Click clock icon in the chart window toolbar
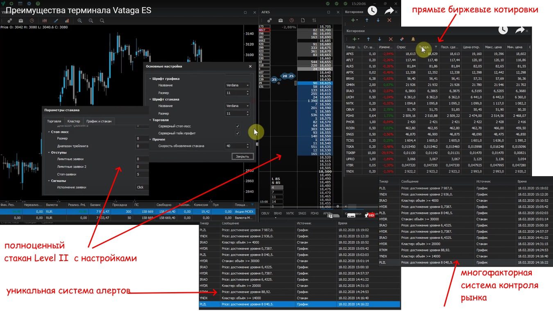The height and width of the screenshot is (311, 553). pos(32,20)
